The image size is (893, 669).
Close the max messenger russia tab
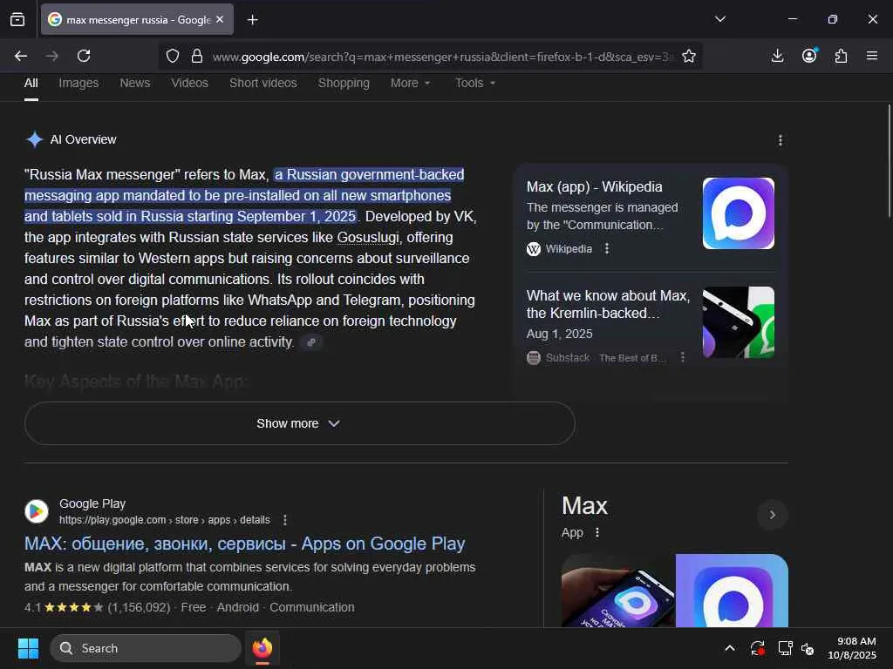click(220, 19)
